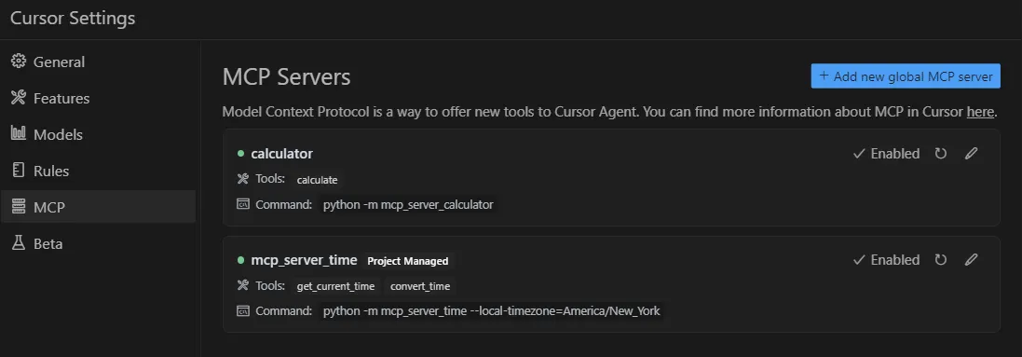Click the Beta flask icon in sidebar
The height and width of the screenshot is (357, 1022).
tap(19, 243)
